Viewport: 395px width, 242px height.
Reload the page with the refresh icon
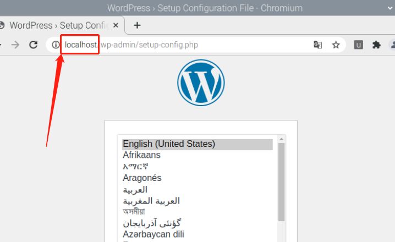[x=33, y=45]
